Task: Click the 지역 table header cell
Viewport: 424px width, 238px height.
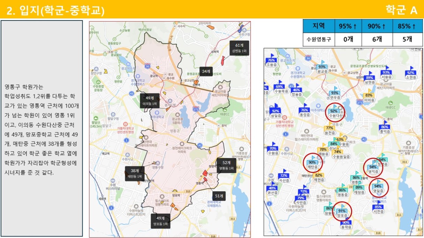Action: coord(319,26)
